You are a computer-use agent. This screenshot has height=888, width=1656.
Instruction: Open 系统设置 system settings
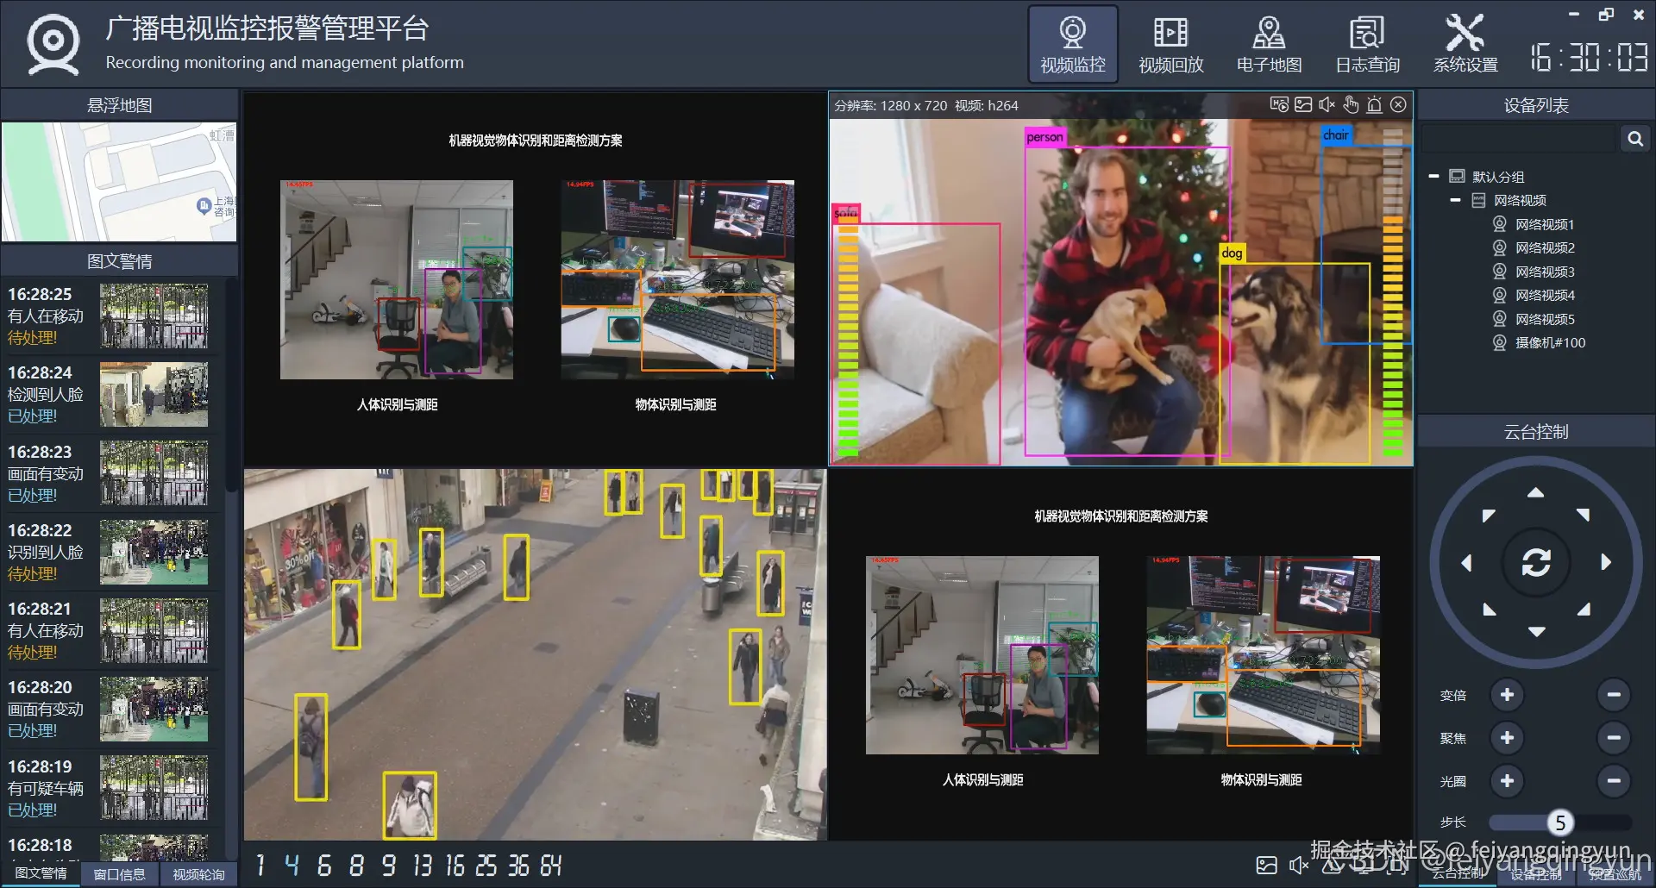1466,45
